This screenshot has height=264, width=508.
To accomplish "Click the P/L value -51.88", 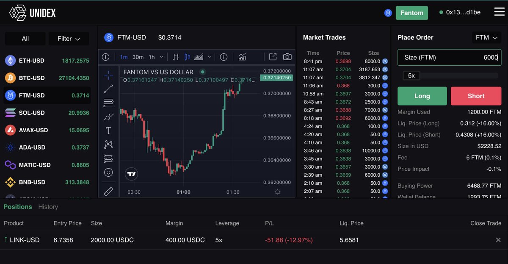I will pos(289,240).
